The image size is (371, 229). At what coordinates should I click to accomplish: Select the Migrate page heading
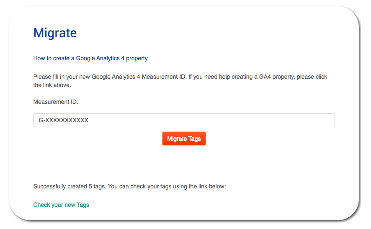tap(55, 33)
